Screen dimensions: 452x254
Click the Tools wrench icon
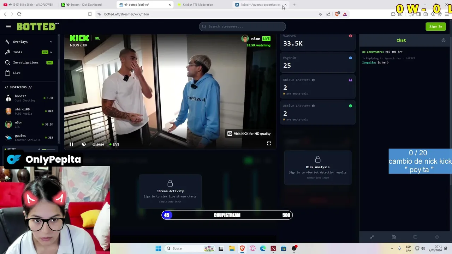pyautogui.click(x=7, y=52)
